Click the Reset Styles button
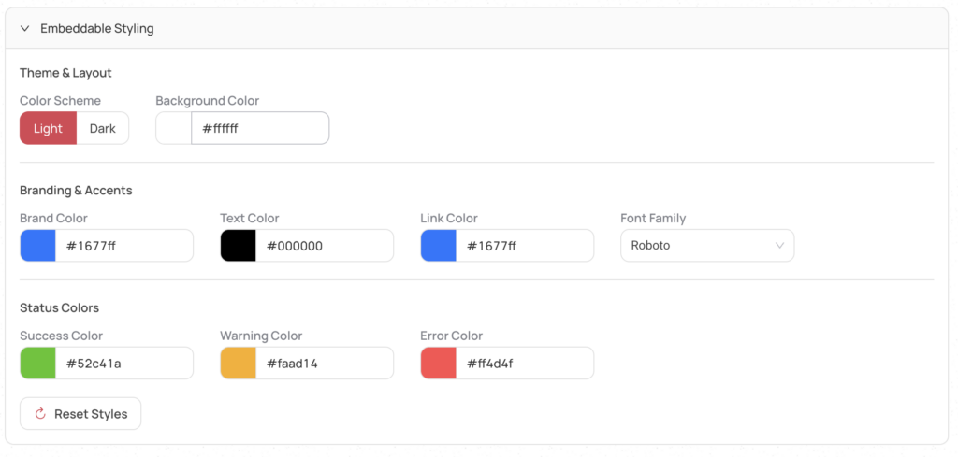The height and width of the screenshot is (457, 958). point(80,414)
